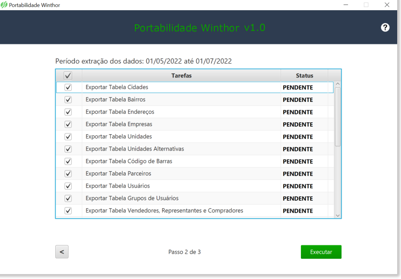Viewport: 401px width, 279px height.
Task: Click PENDENTE status of the Empresas row
Action: (298, 125)
